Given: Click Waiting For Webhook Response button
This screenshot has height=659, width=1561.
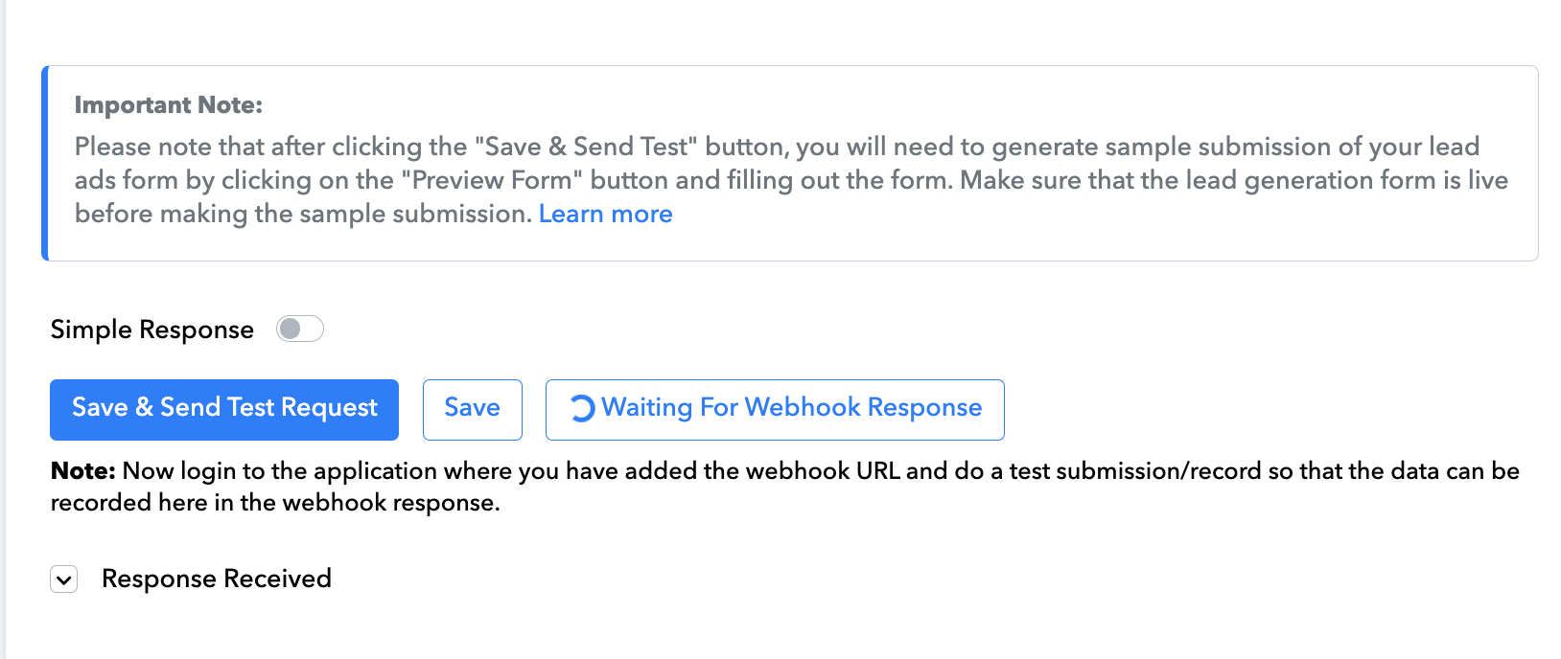Looking at the screenshot, I should (x=775, y=410).
